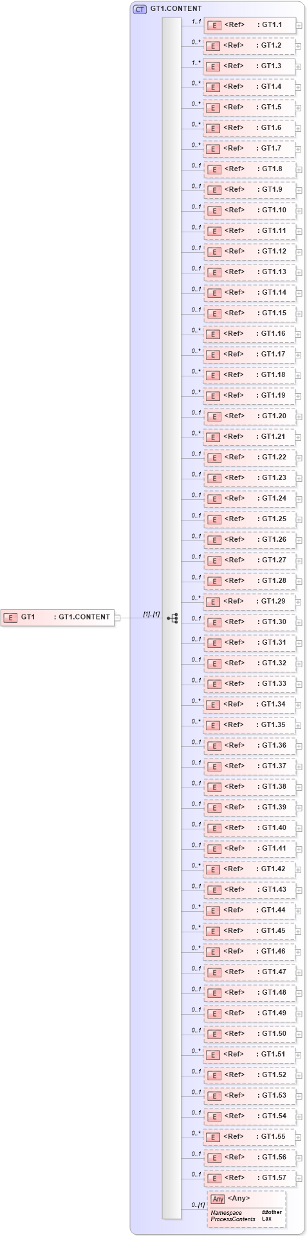307x1236 pixels.
Task: Select the GT1.8 reference label
Action: [269, 169]
